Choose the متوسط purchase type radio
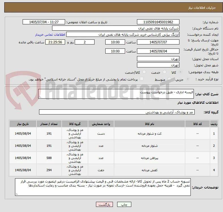This screenshot has height=212, width=223. click(169, 79)
